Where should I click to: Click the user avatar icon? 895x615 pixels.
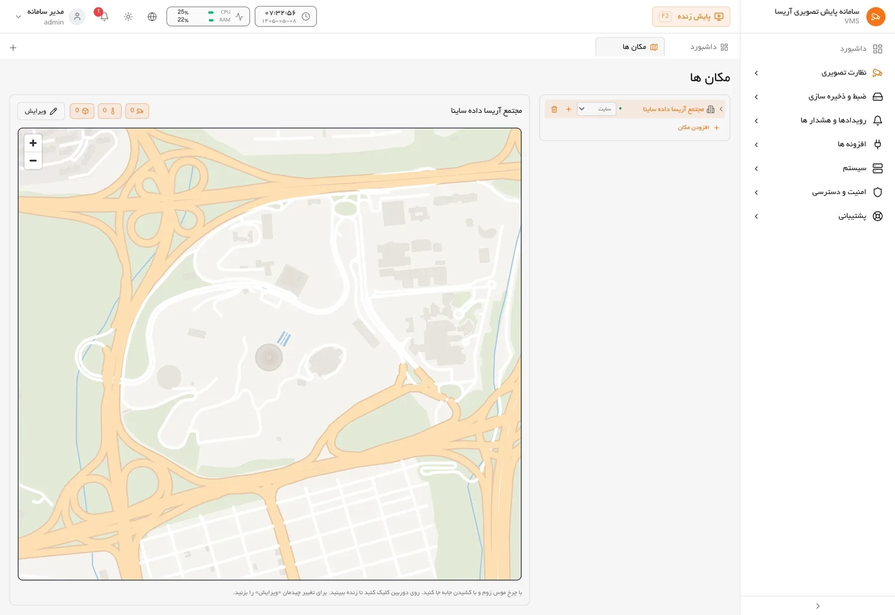(77, 16)
